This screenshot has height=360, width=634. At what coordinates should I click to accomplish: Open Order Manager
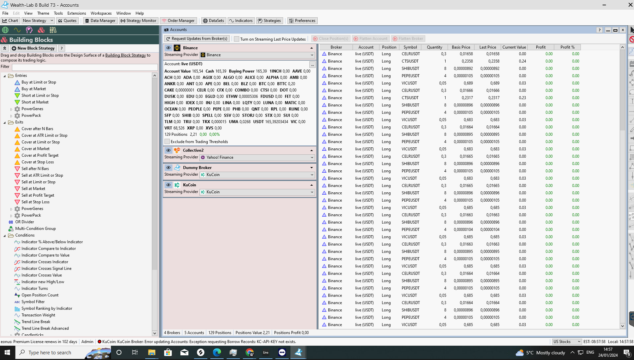[x=178, y=21]
